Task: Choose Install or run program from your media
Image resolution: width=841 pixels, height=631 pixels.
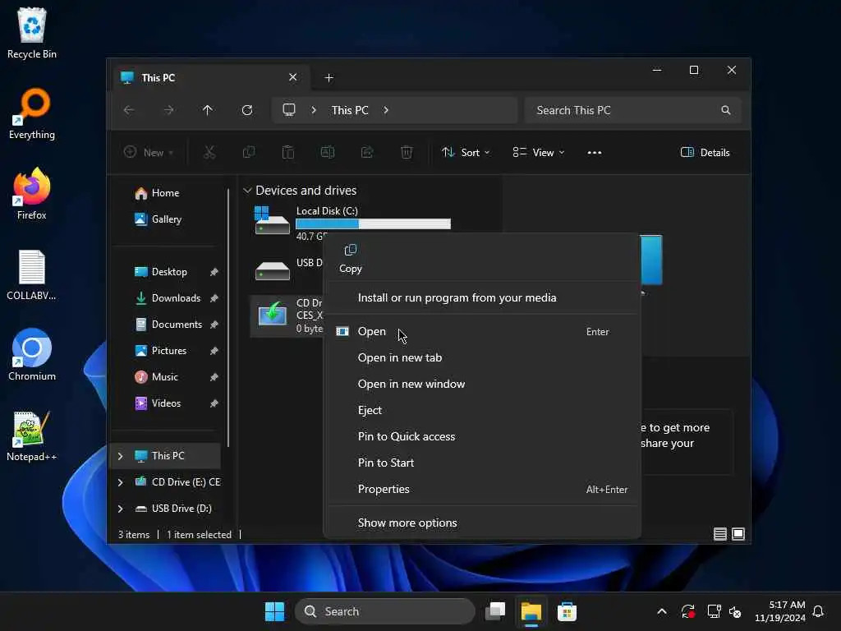Action: pyautogui.click(x=457, y=297)
